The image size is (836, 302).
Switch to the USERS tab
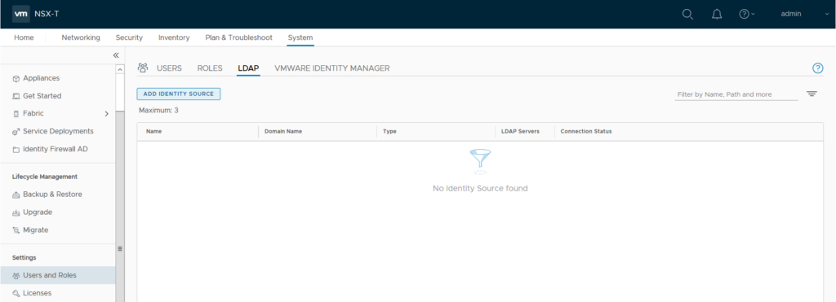(169, 68)
